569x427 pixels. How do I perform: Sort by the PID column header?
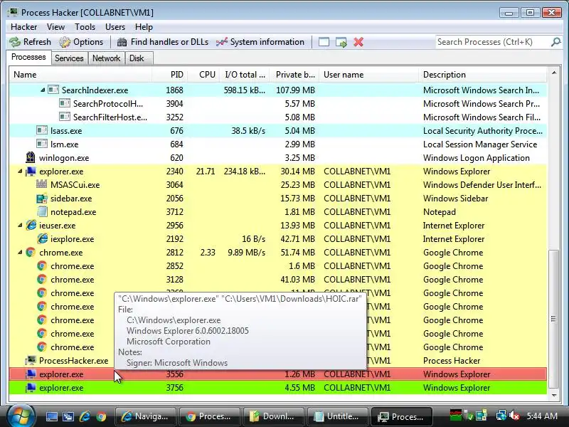click(169, 75)
